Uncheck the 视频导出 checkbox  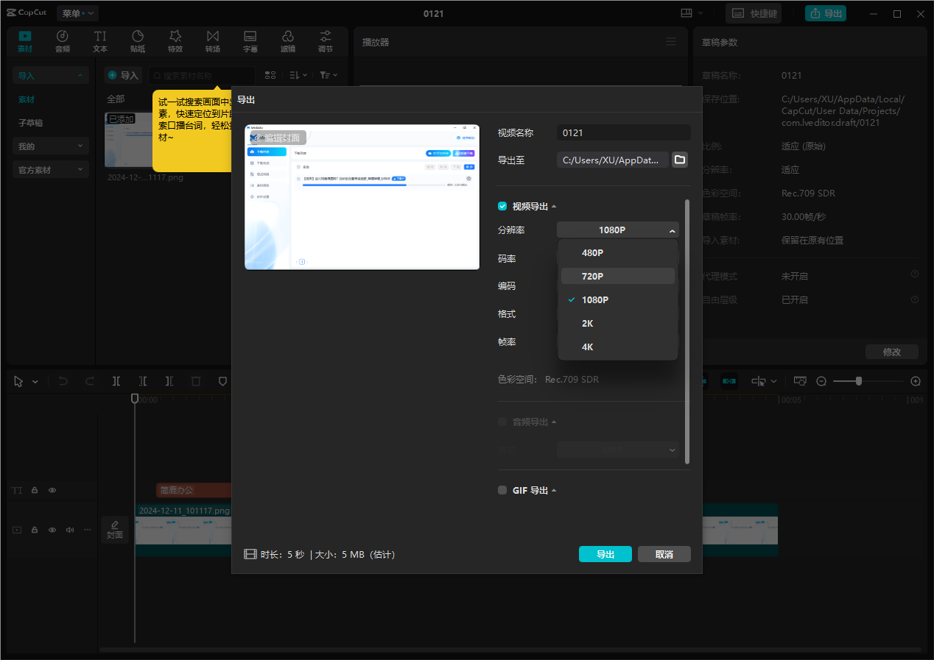tap(502, 207)
